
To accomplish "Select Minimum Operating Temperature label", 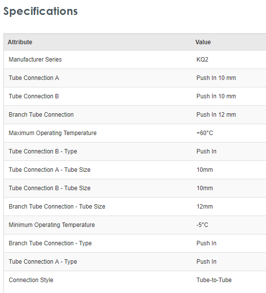I will pos(52,225).
